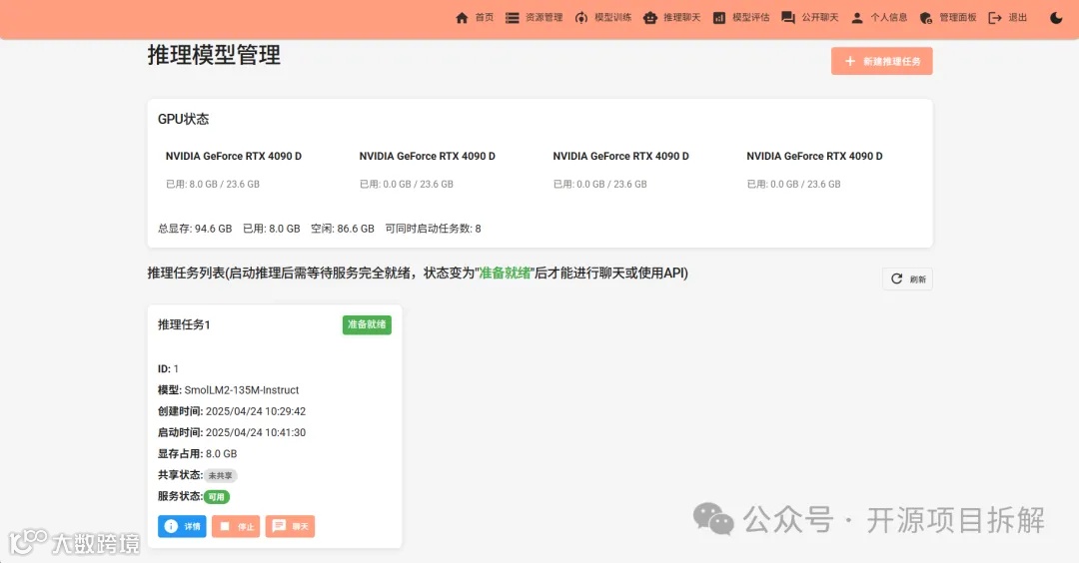This screenshot has width=1079, height=563.
Task: Click the 推理任务1 card title
Action: 184,324
